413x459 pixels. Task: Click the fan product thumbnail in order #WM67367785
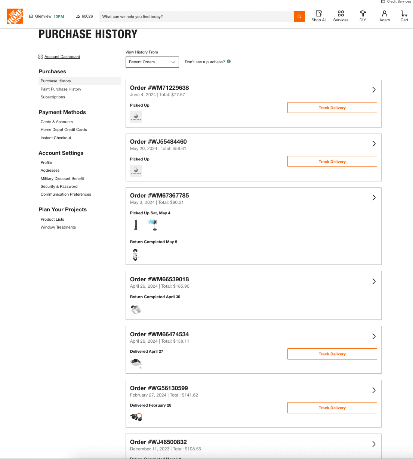coord(152,225)
